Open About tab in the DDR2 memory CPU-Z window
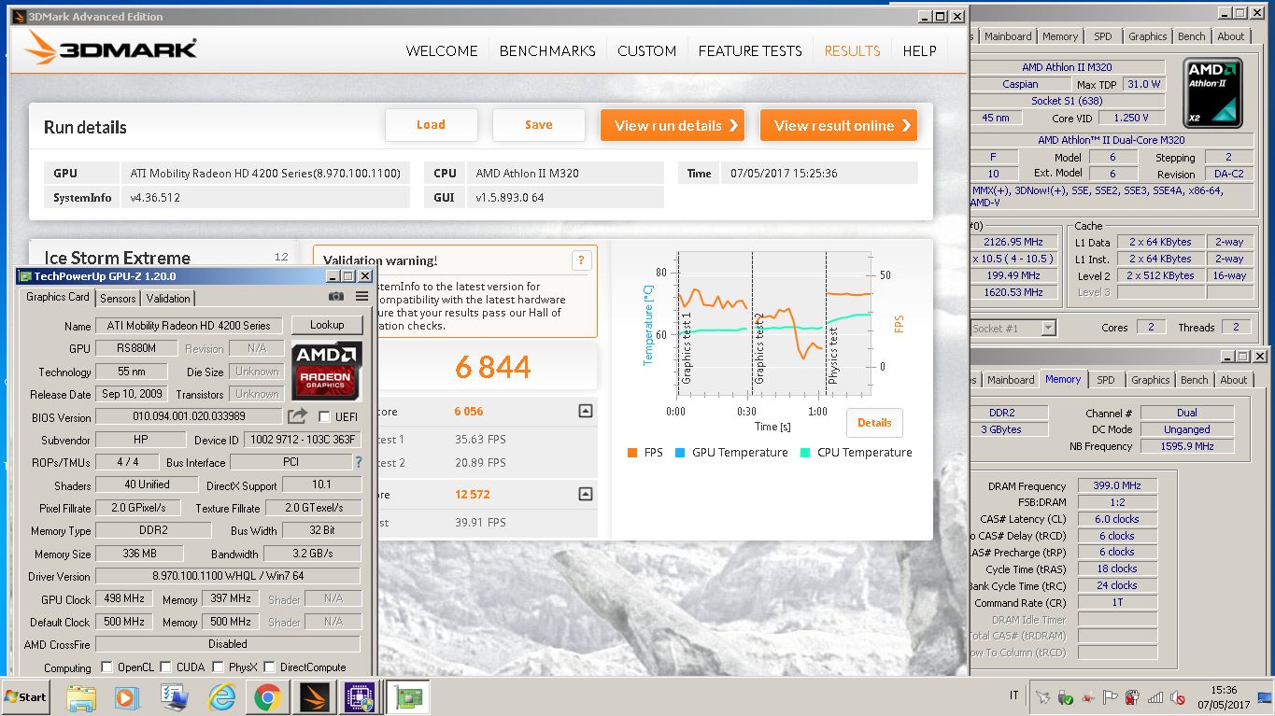 point(1234,380)
